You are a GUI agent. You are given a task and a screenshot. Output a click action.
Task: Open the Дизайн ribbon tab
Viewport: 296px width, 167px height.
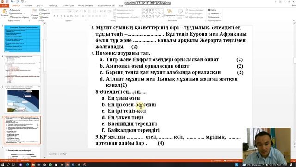(40, 6)
